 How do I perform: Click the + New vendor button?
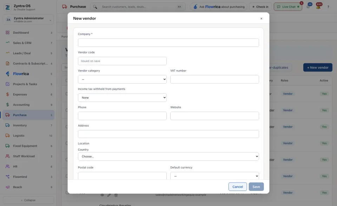[x=318, y=67]
